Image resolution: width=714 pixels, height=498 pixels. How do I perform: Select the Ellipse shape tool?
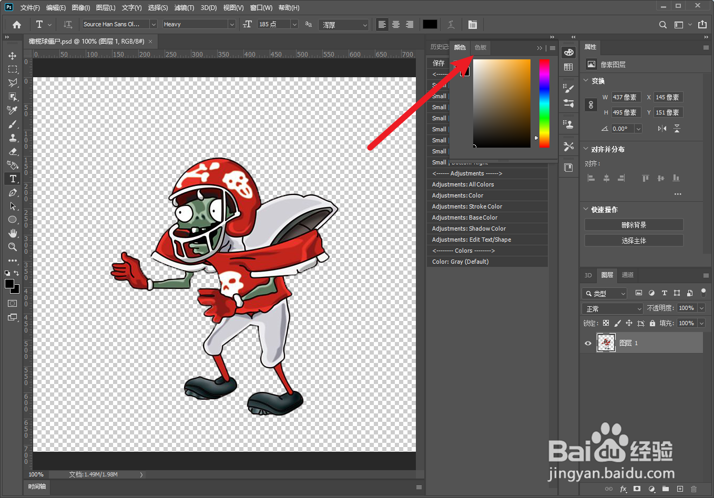pyautogui.click(x=13, y=220)
